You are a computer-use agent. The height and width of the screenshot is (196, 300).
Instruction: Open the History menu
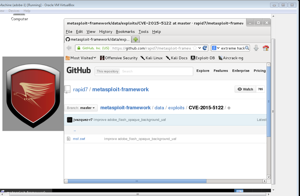coord(106,31)
